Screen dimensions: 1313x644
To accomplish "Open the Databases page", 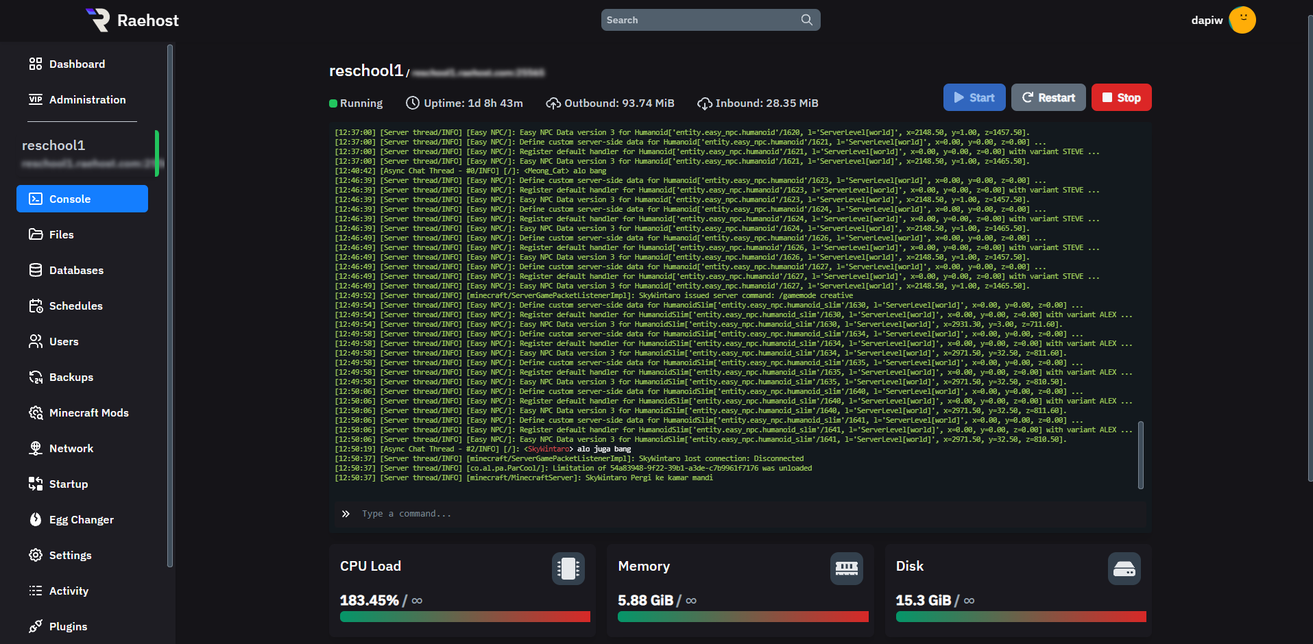I will tap(76, 270).
